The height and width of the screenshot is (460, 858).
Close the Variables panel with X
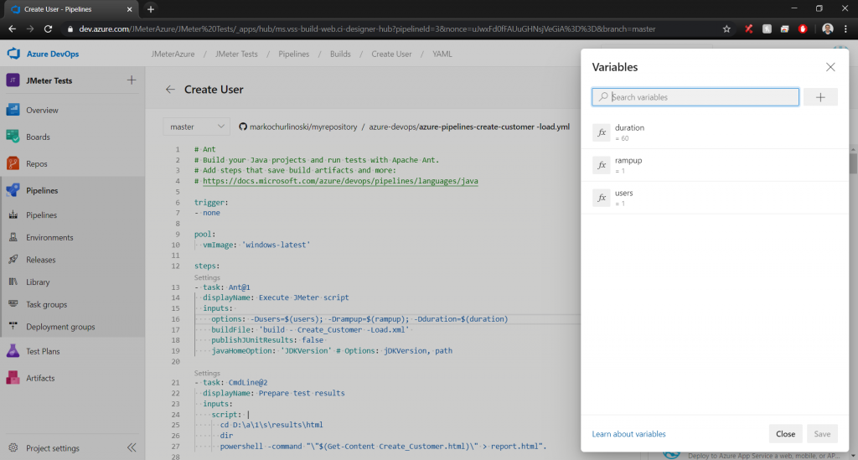point(830,67)
